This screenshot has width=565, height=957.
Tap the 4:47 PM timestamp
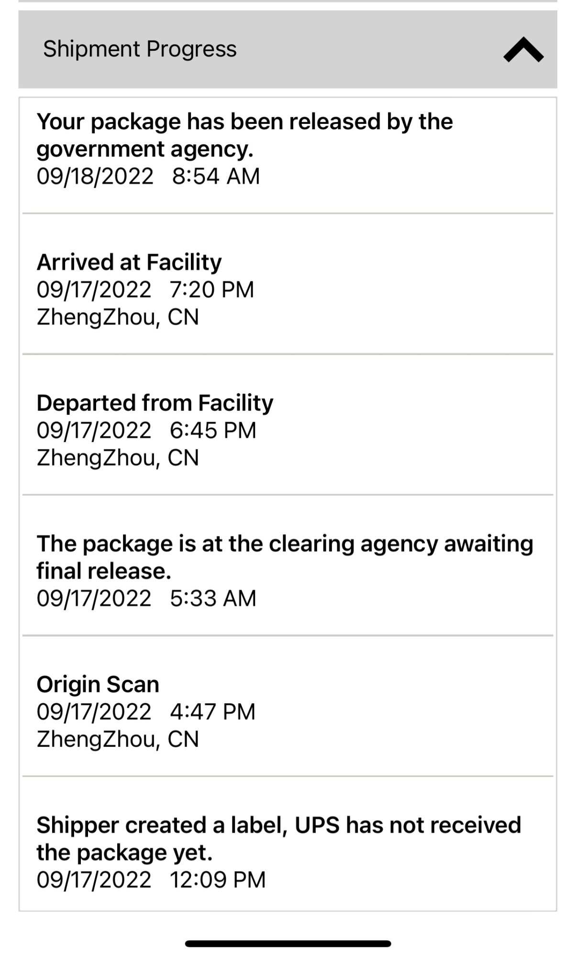tap(212, 712)
